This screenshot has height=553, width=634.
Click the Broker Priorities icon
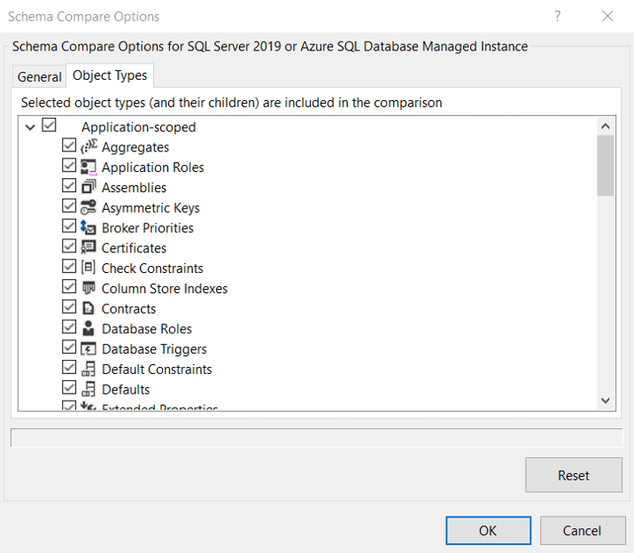tap(89, 228)
